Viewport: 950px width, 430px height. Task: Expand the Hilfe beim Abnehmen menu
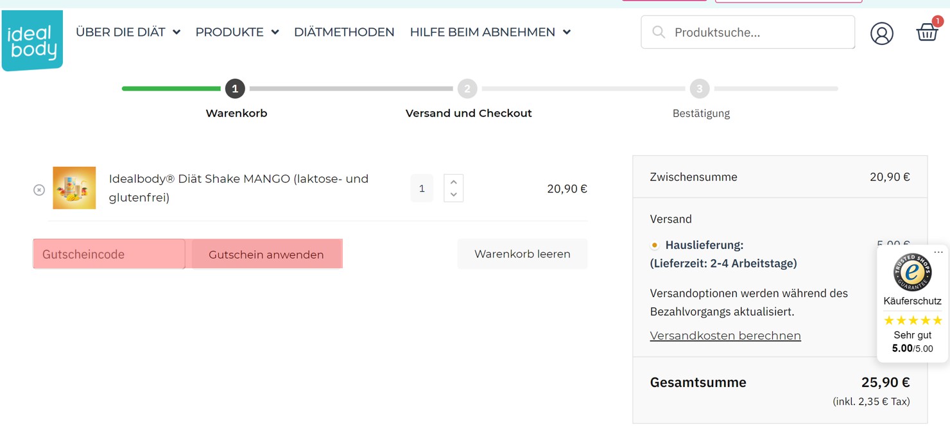[490, 32]
